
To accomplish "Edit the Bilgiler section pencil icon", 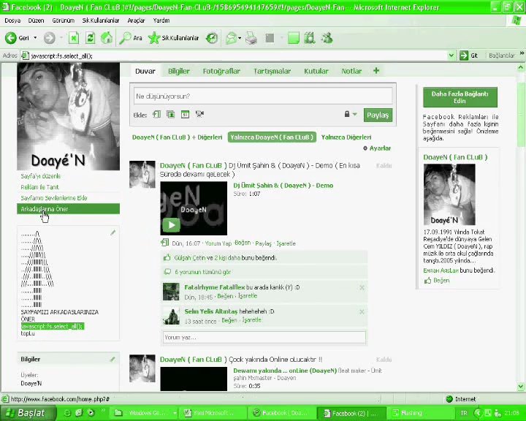I will (x=113, y=359).
